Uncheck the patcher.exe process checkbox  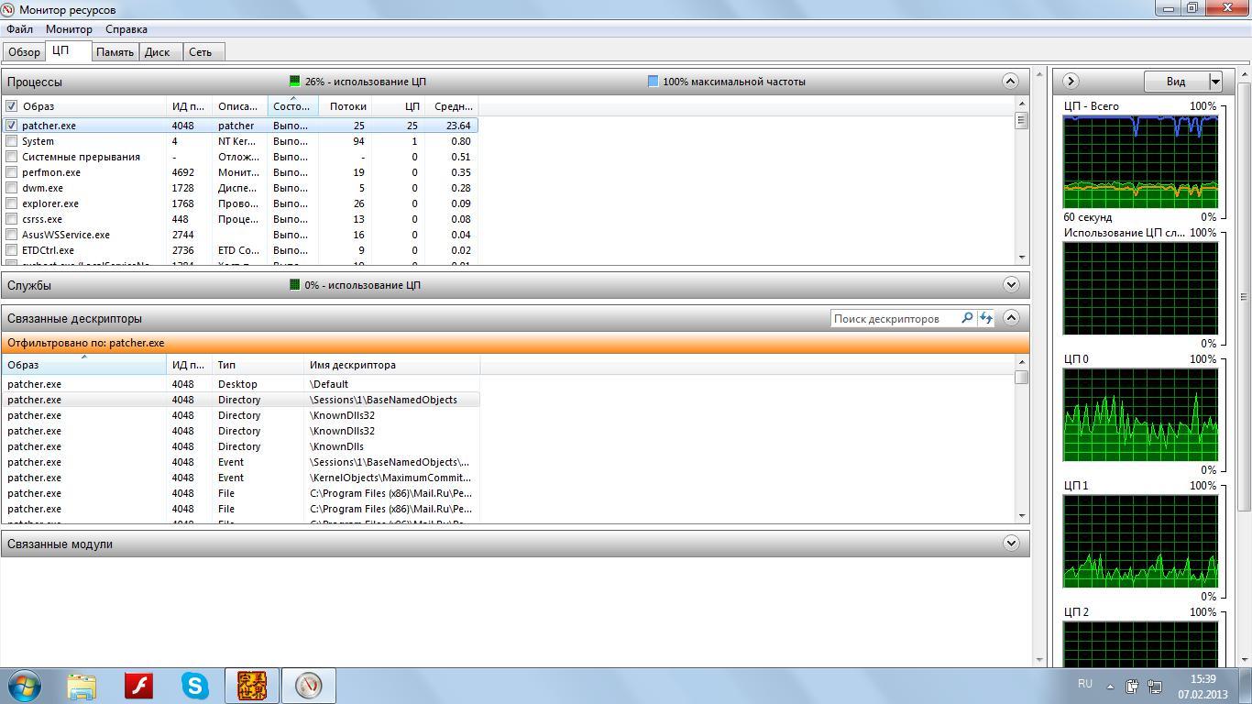(12, 126)
